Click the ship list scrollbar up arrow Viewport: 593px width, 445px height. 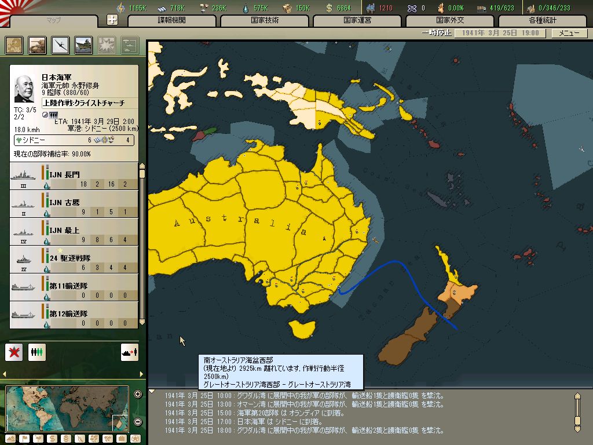pyautogui.click(x=142, y=166)
